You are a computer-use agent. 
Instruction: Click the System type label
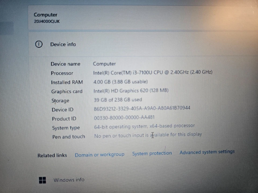66,128
